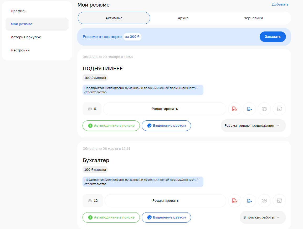Click the views counter on ПОДНЯТИИЕЕЕ resume

92,109
